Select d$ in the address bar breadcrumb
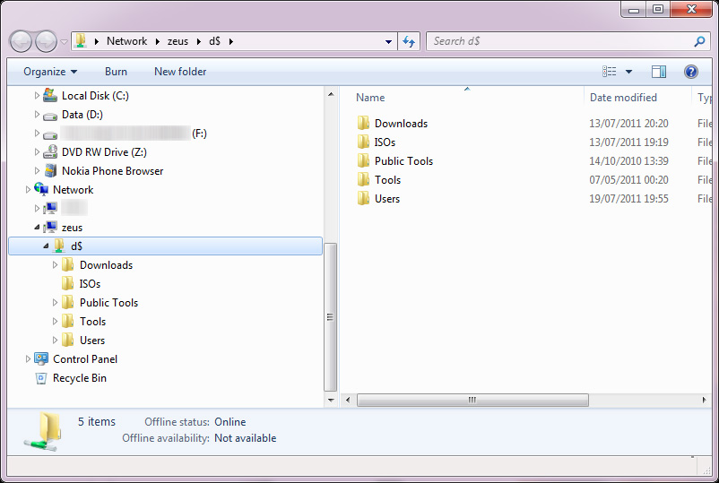 [x=214, y=41]
